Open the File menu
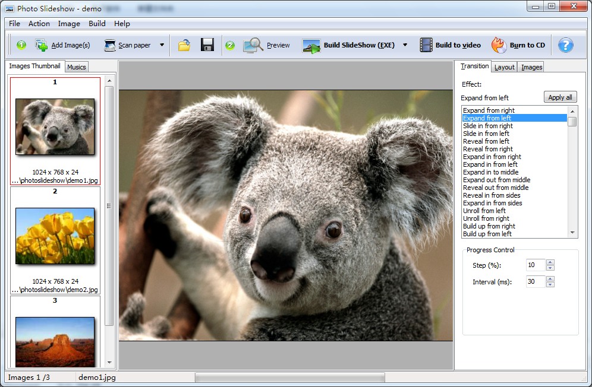 14,23
